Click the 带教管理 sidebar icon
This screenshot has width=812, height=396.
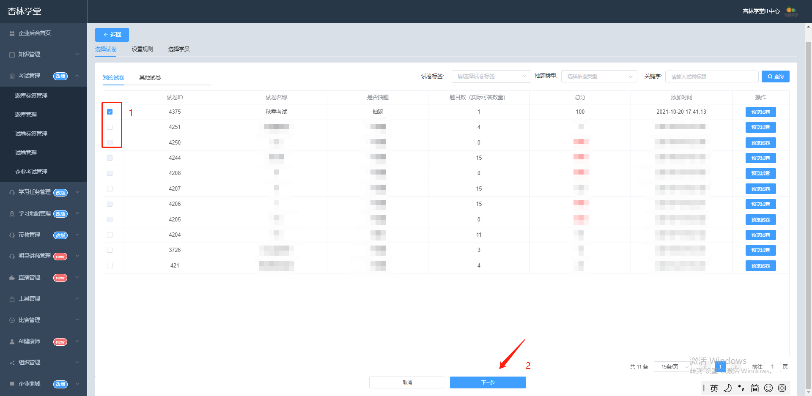pos(12,235)
